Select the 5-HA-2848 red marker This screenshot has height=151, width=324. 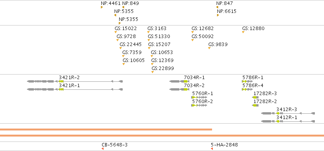pyautogui.click(x=212, y=149)
